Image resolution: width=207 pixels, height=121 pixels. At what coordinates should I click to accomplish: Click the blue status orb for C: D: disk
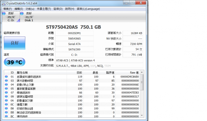[4, 13]
